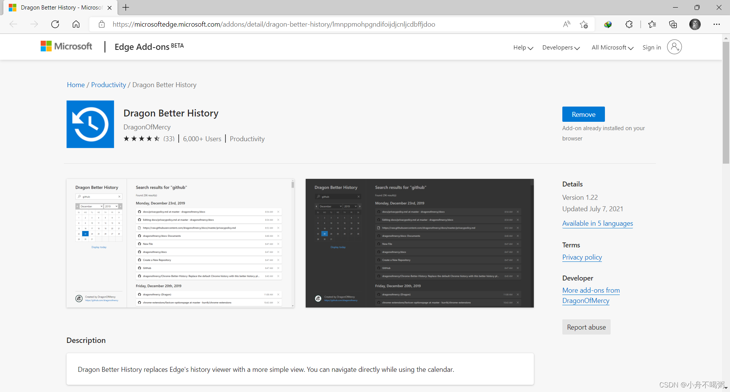
Task: Click the (33) reviews count
Action: click(x=169, y=139)
